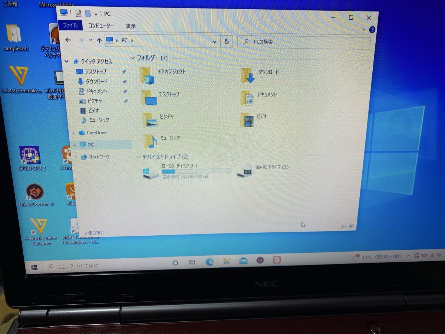
Task: Open the weather widget 13°C くもり時々晴れ
Action: coord(376,256)
